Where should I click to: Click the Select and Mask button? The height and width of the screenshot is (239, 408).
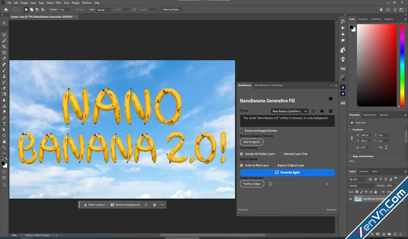click(171, 10)
